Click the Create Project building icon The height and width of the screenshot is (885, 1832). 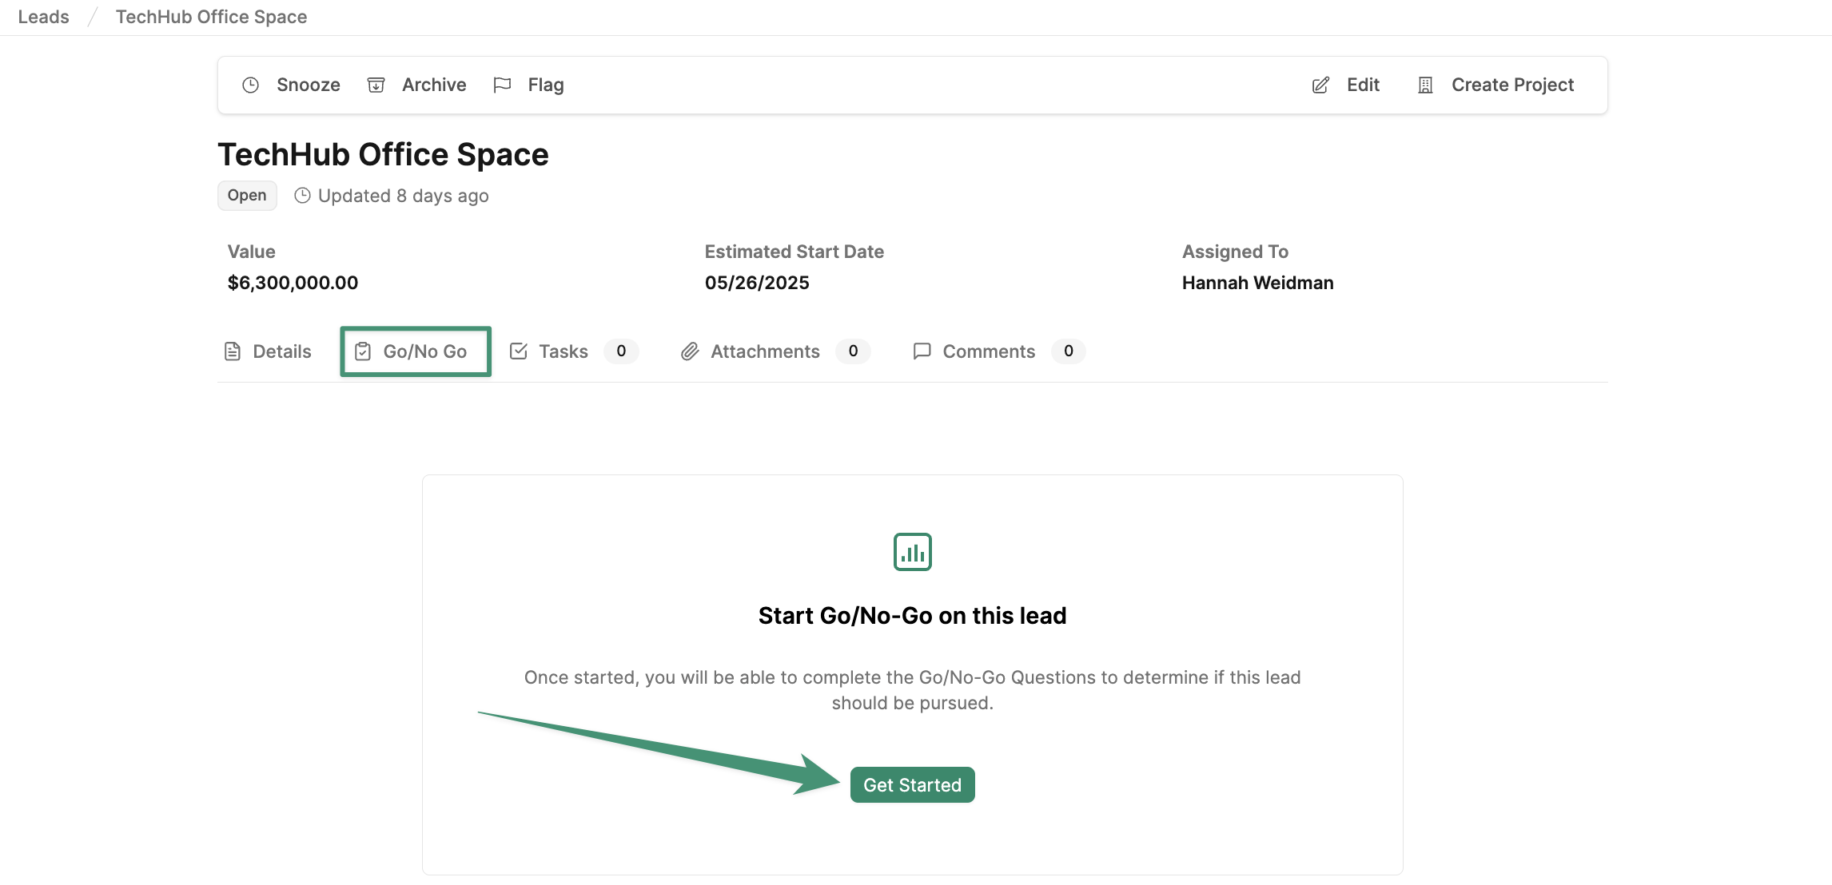tap(1425, 85)
